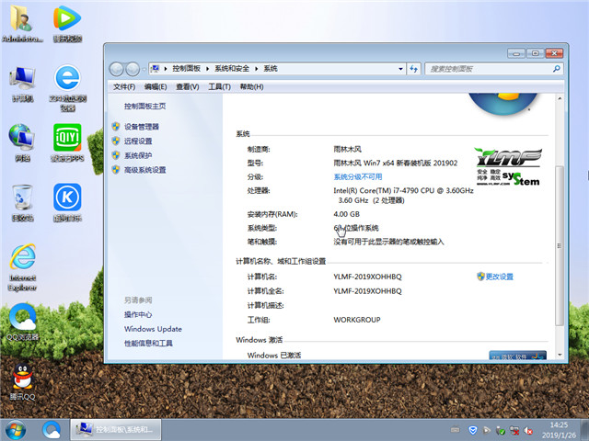Click 更改设置 link

point(499,277)
